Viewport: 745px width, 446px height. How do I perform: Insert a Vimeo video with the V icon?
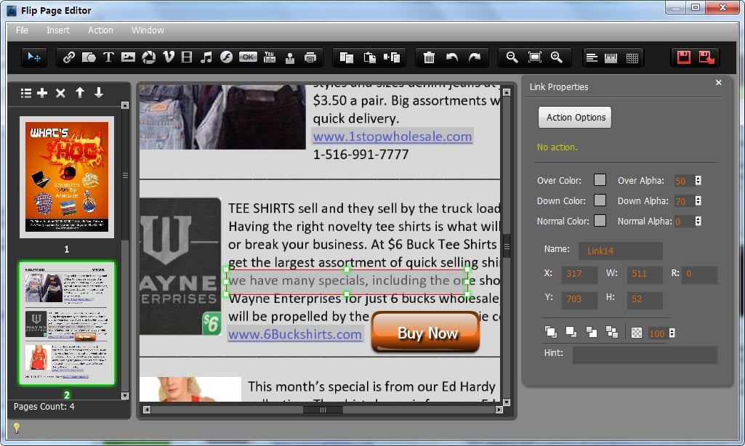168,57
